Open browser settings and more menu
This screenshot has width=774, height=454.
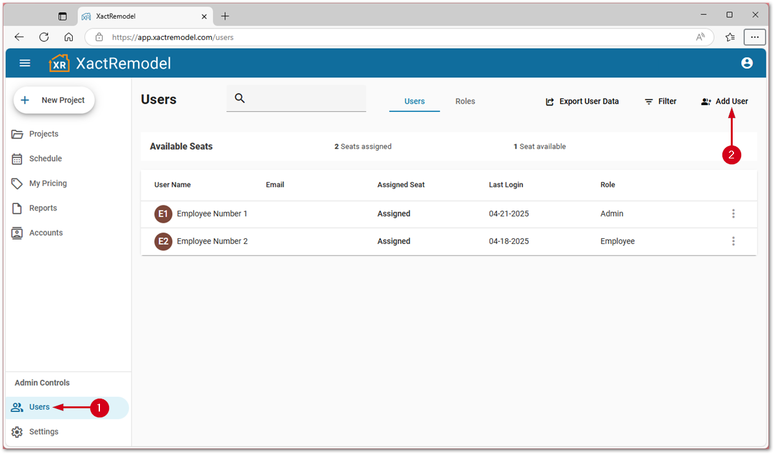coord(755,37)
